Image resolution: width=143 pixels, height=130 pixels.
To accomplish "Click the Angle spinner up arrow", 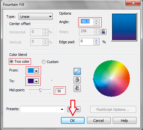I will tap(96, 21).
